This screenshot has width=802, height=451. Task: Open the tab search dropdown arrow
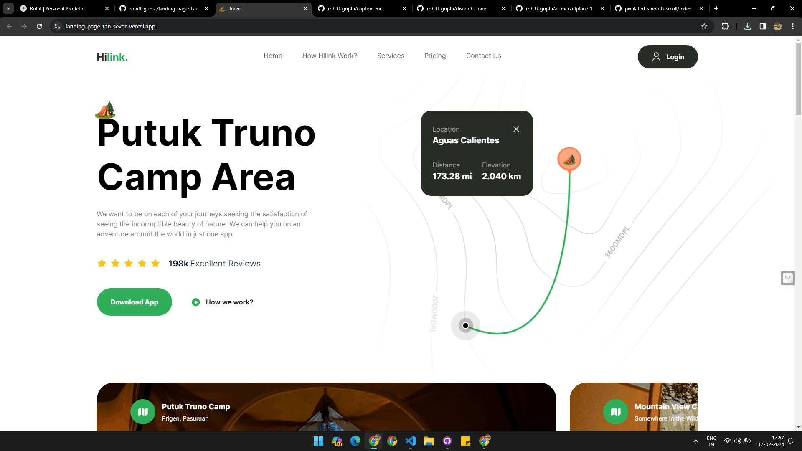(8, 8)
